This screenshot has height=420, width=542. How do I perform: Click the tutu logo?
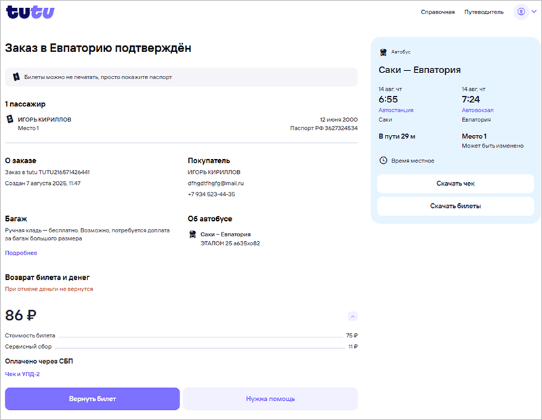(30, 12)
